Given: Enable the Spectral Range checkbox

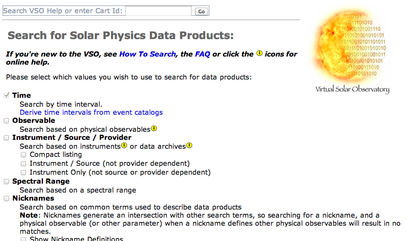Looking at the screenshot, I should tap(6, 181).
